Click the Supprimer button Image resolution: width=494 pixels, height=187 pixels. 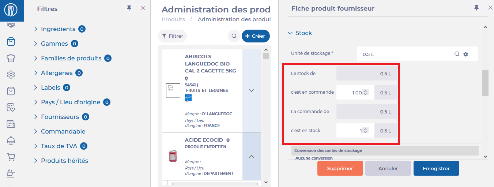[340, 168]
